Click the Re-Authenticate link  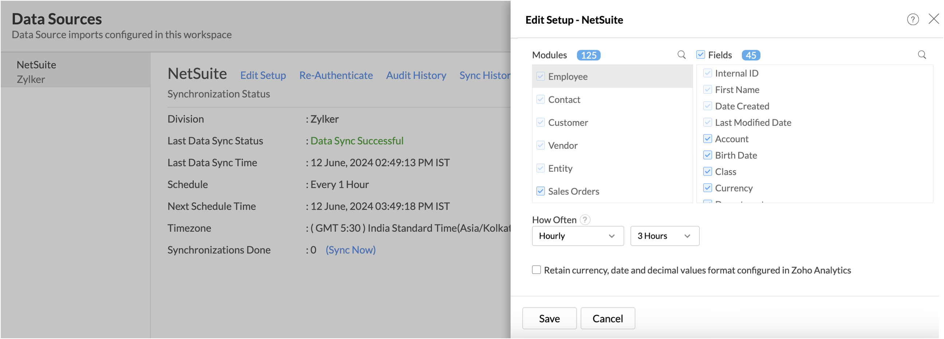coord(336,75)
